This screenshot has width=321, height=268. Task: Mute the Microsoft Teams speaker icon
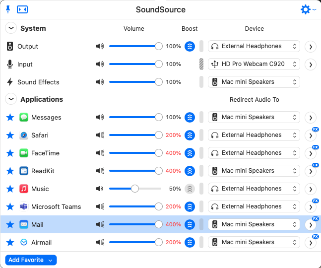pyautogui.click(x=100, y=206)
